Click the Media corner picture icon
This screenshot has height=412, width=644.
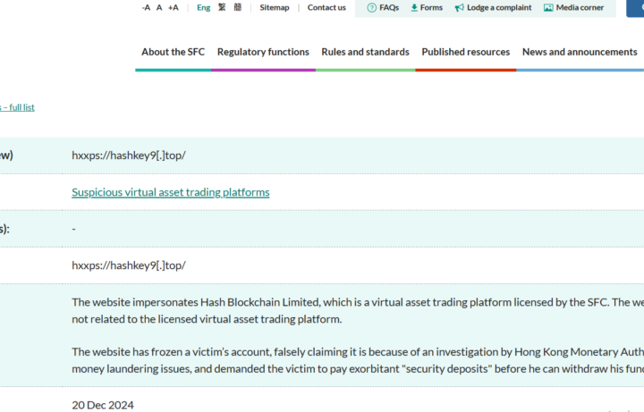[x=548, y=7]
